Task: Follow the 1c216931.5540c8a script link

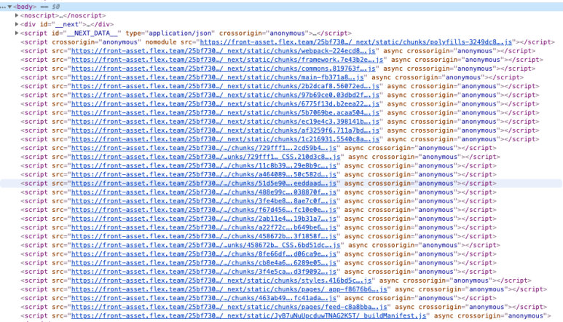Action: point(226,139)
